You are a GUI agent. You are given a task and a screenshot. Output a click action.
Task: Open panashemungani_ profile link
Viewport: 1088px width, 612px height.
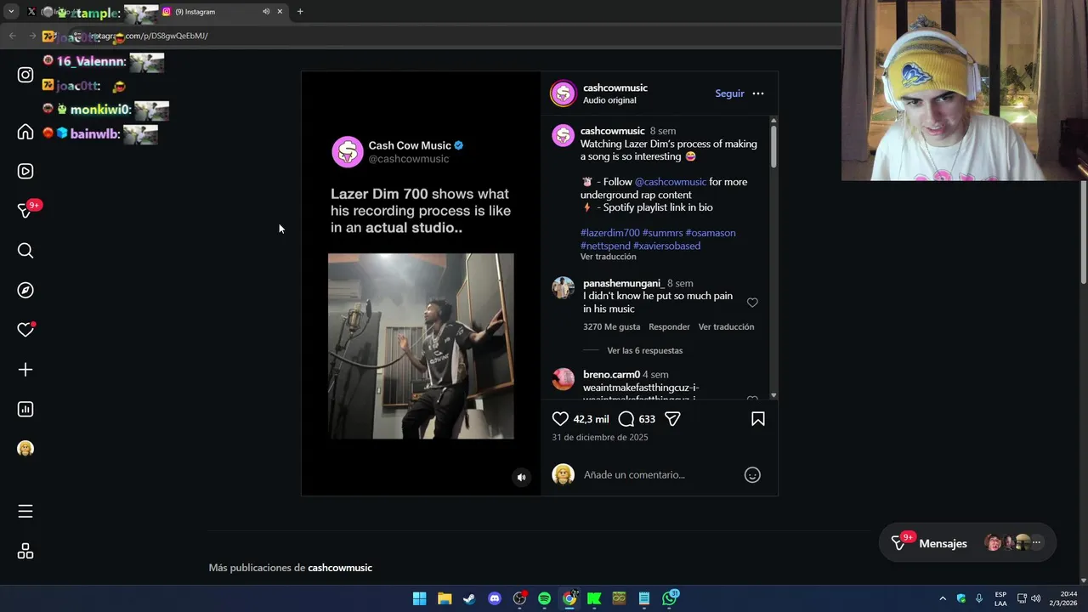point(623,283)
